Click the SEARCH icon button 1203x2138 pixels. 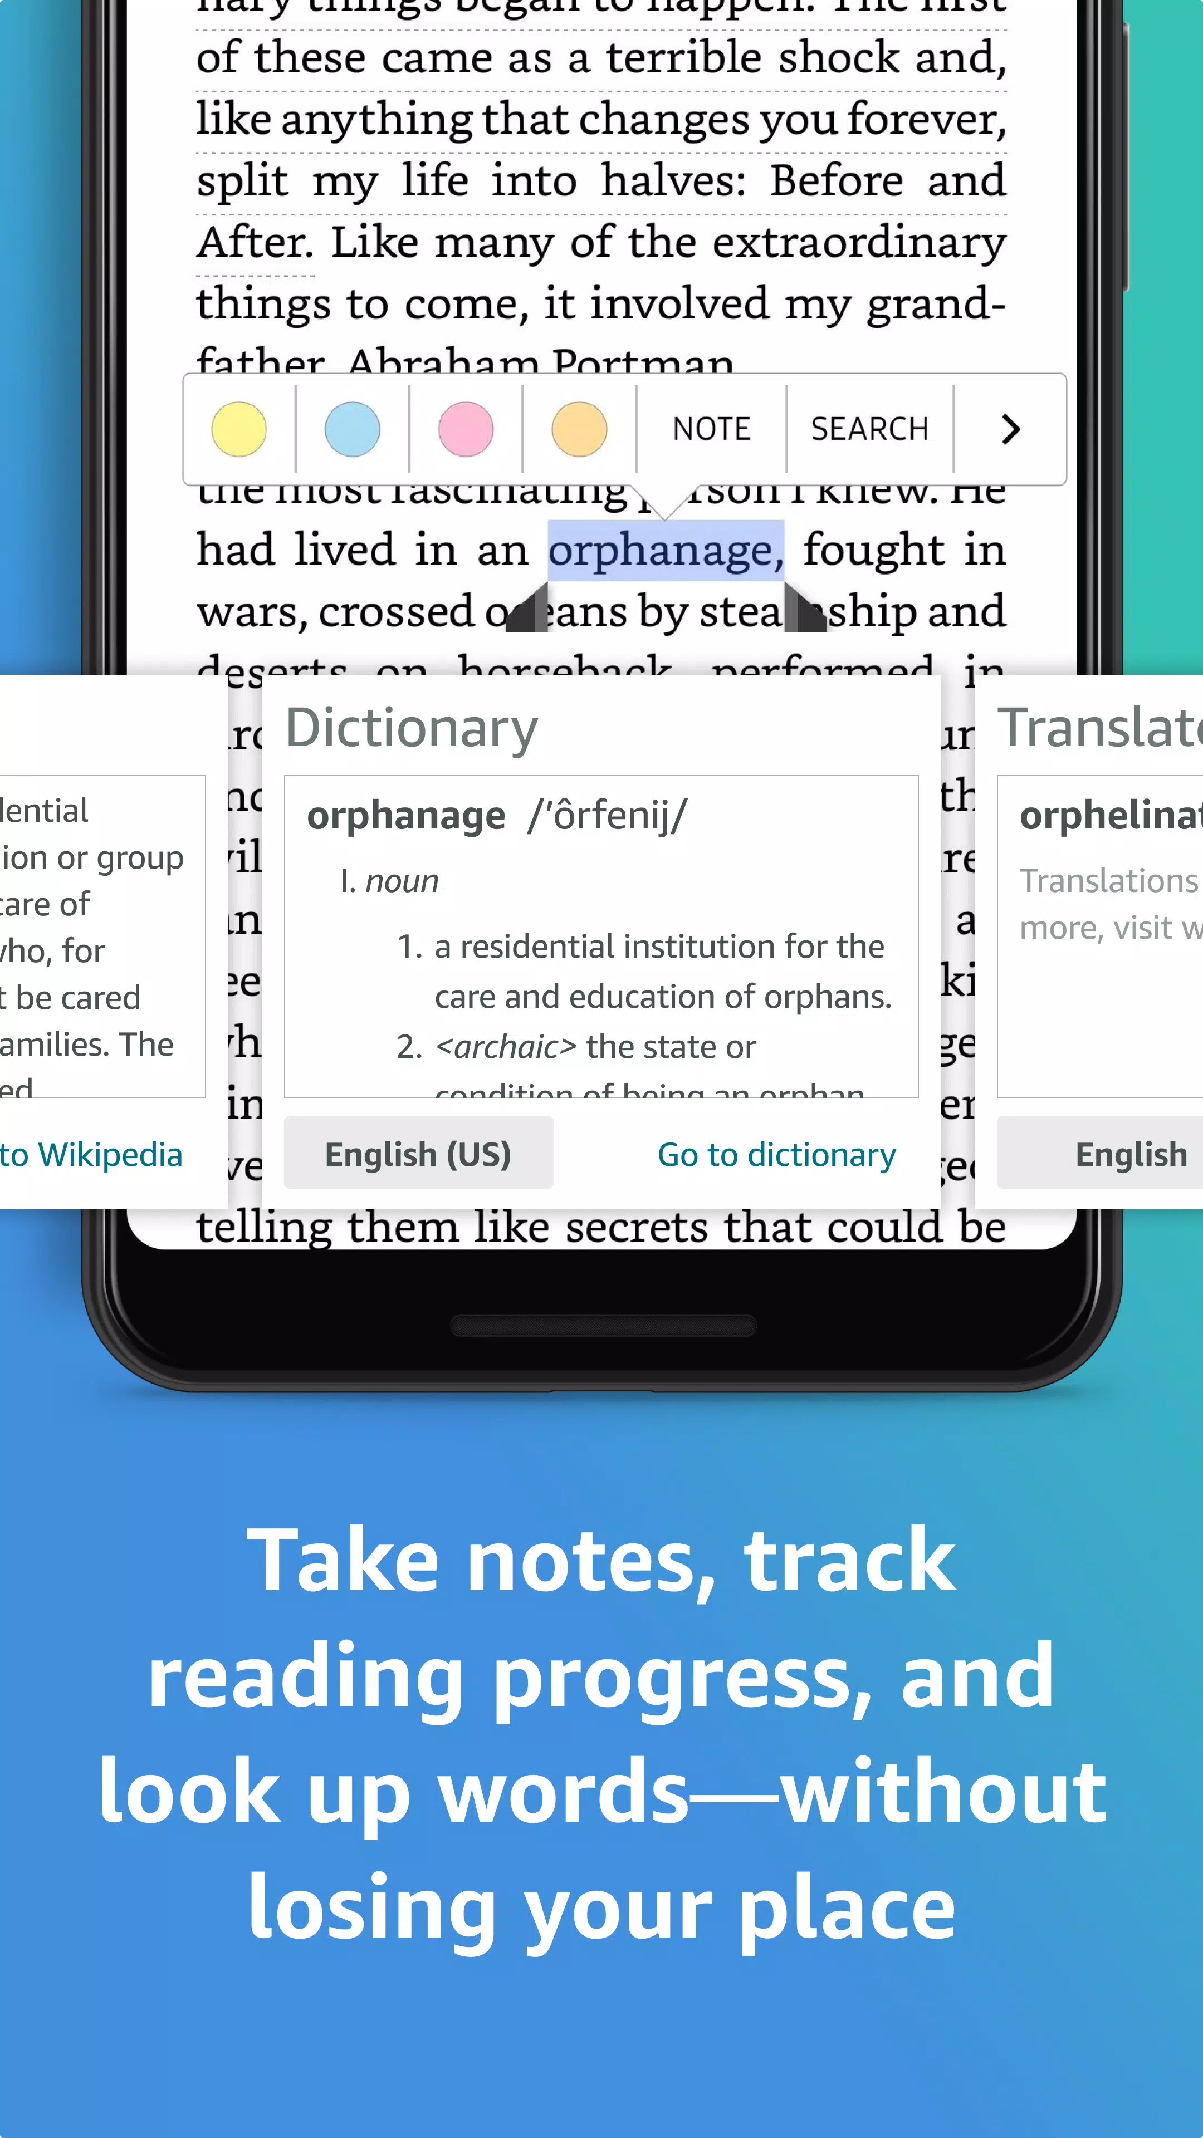[x=869, y=427]
